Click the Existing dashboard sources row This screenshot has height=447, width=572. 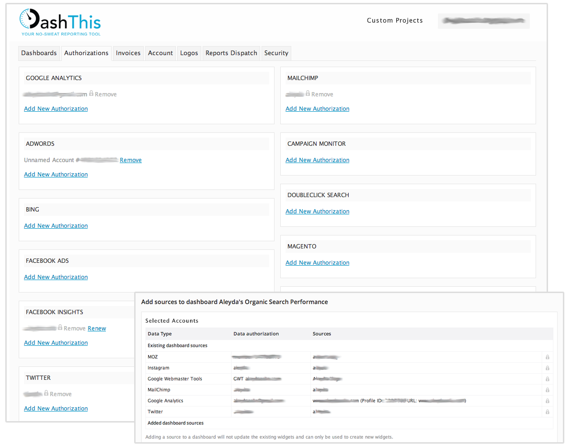tap(349, 345)
